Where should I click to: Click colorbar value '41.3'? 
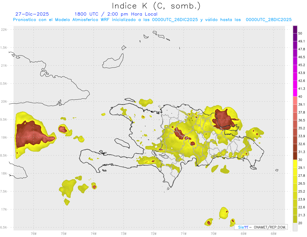click(302, 89)
